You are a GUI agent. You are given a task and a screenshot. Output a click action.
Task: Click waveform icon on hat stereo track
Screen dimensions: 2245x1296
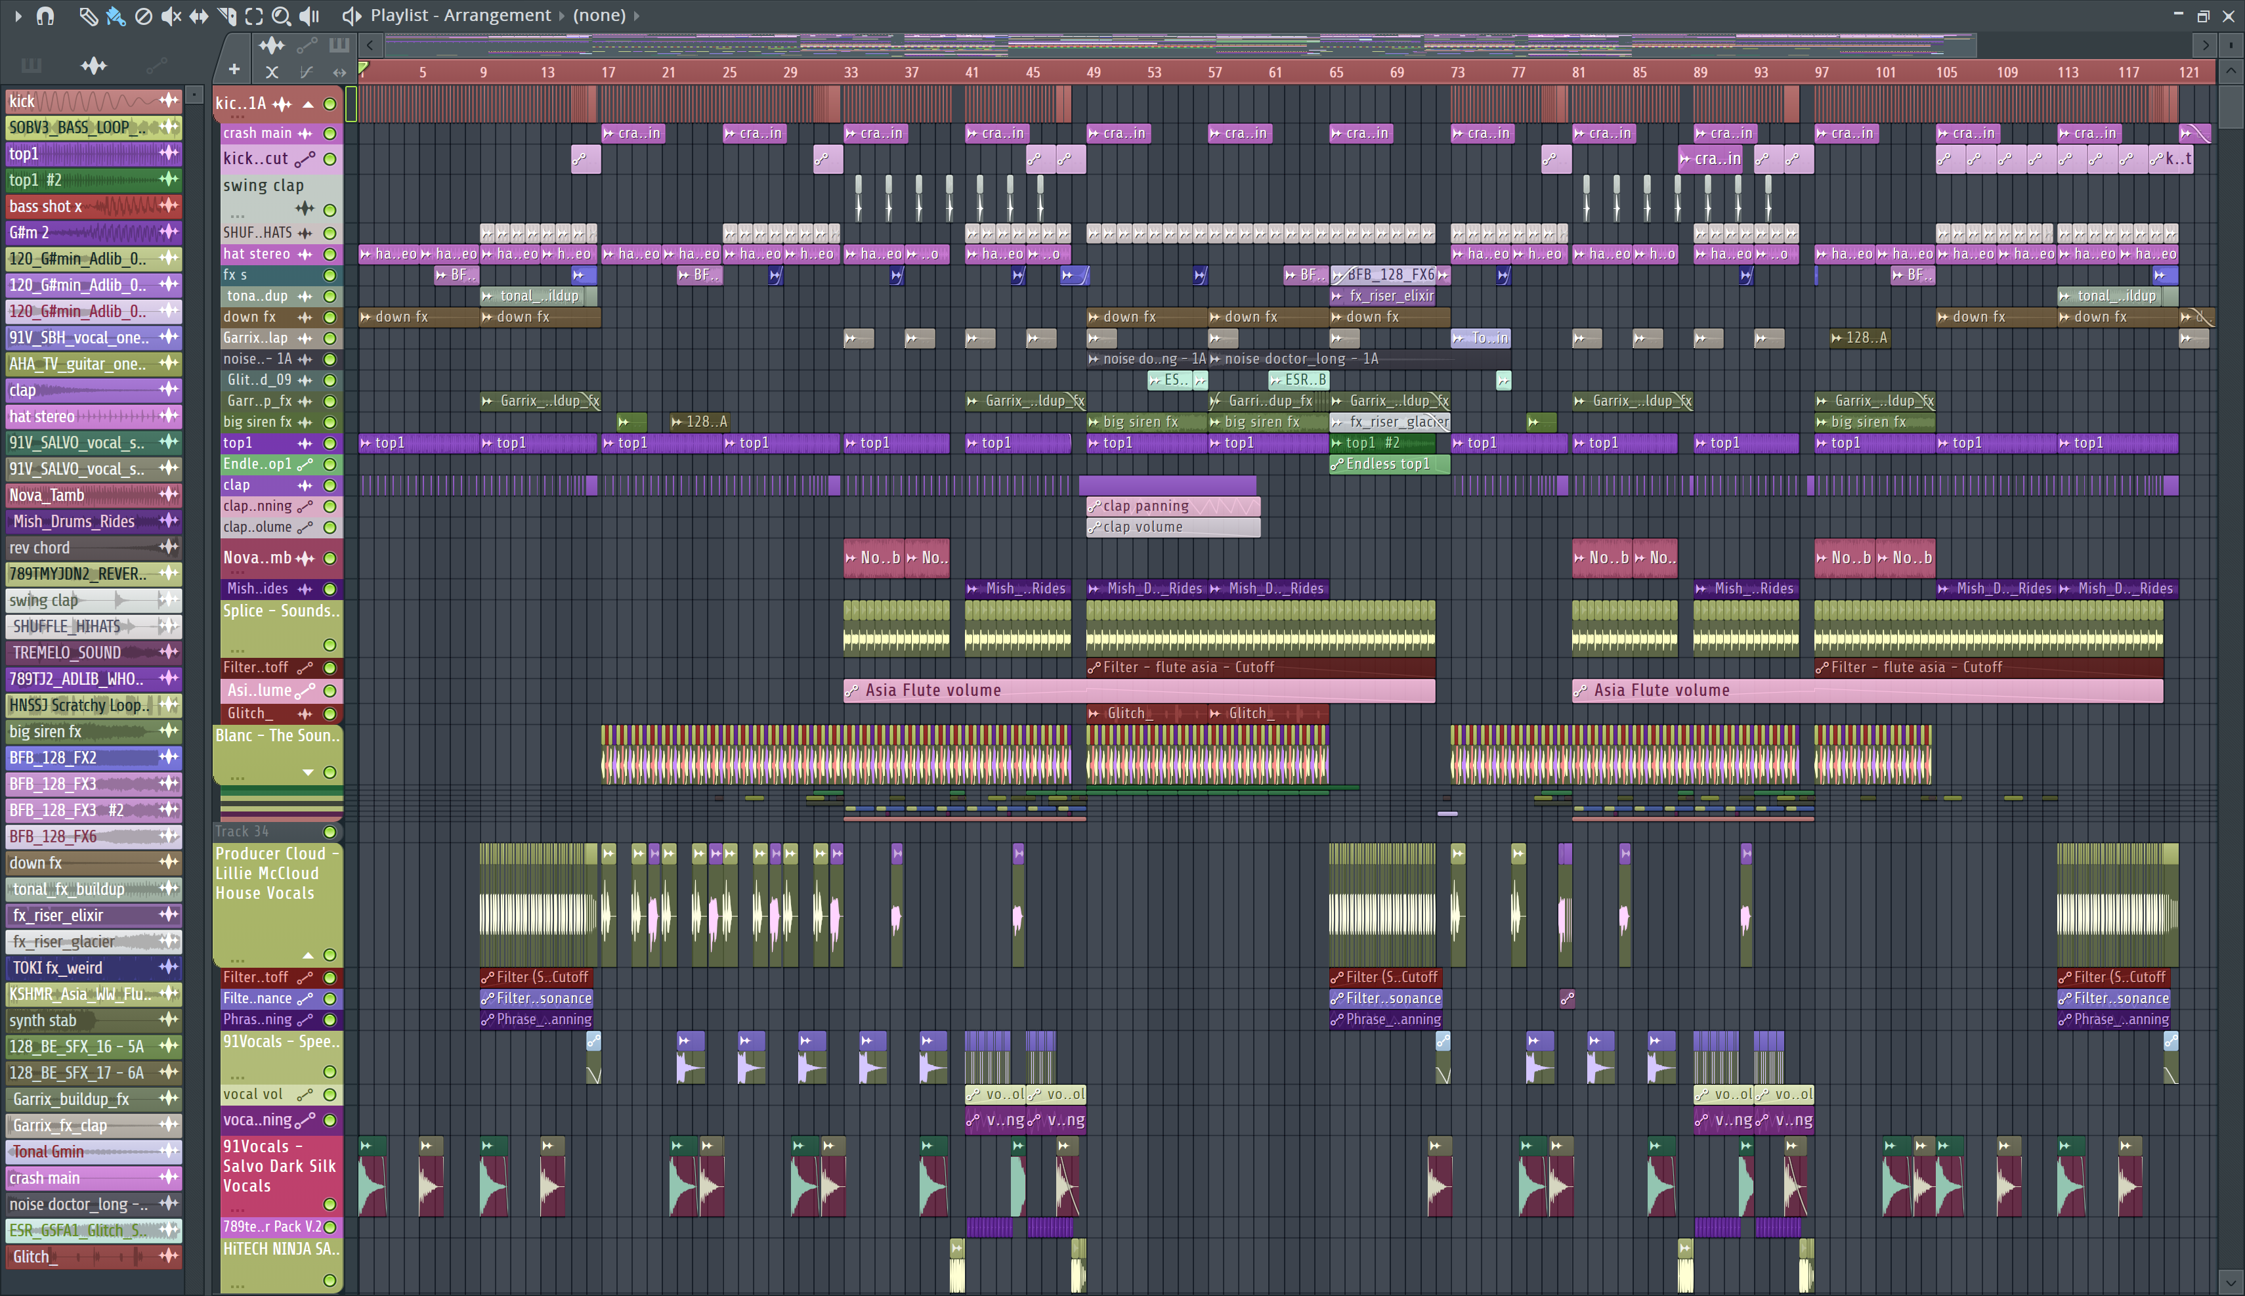pyautogui.click(x=305, y=255)
